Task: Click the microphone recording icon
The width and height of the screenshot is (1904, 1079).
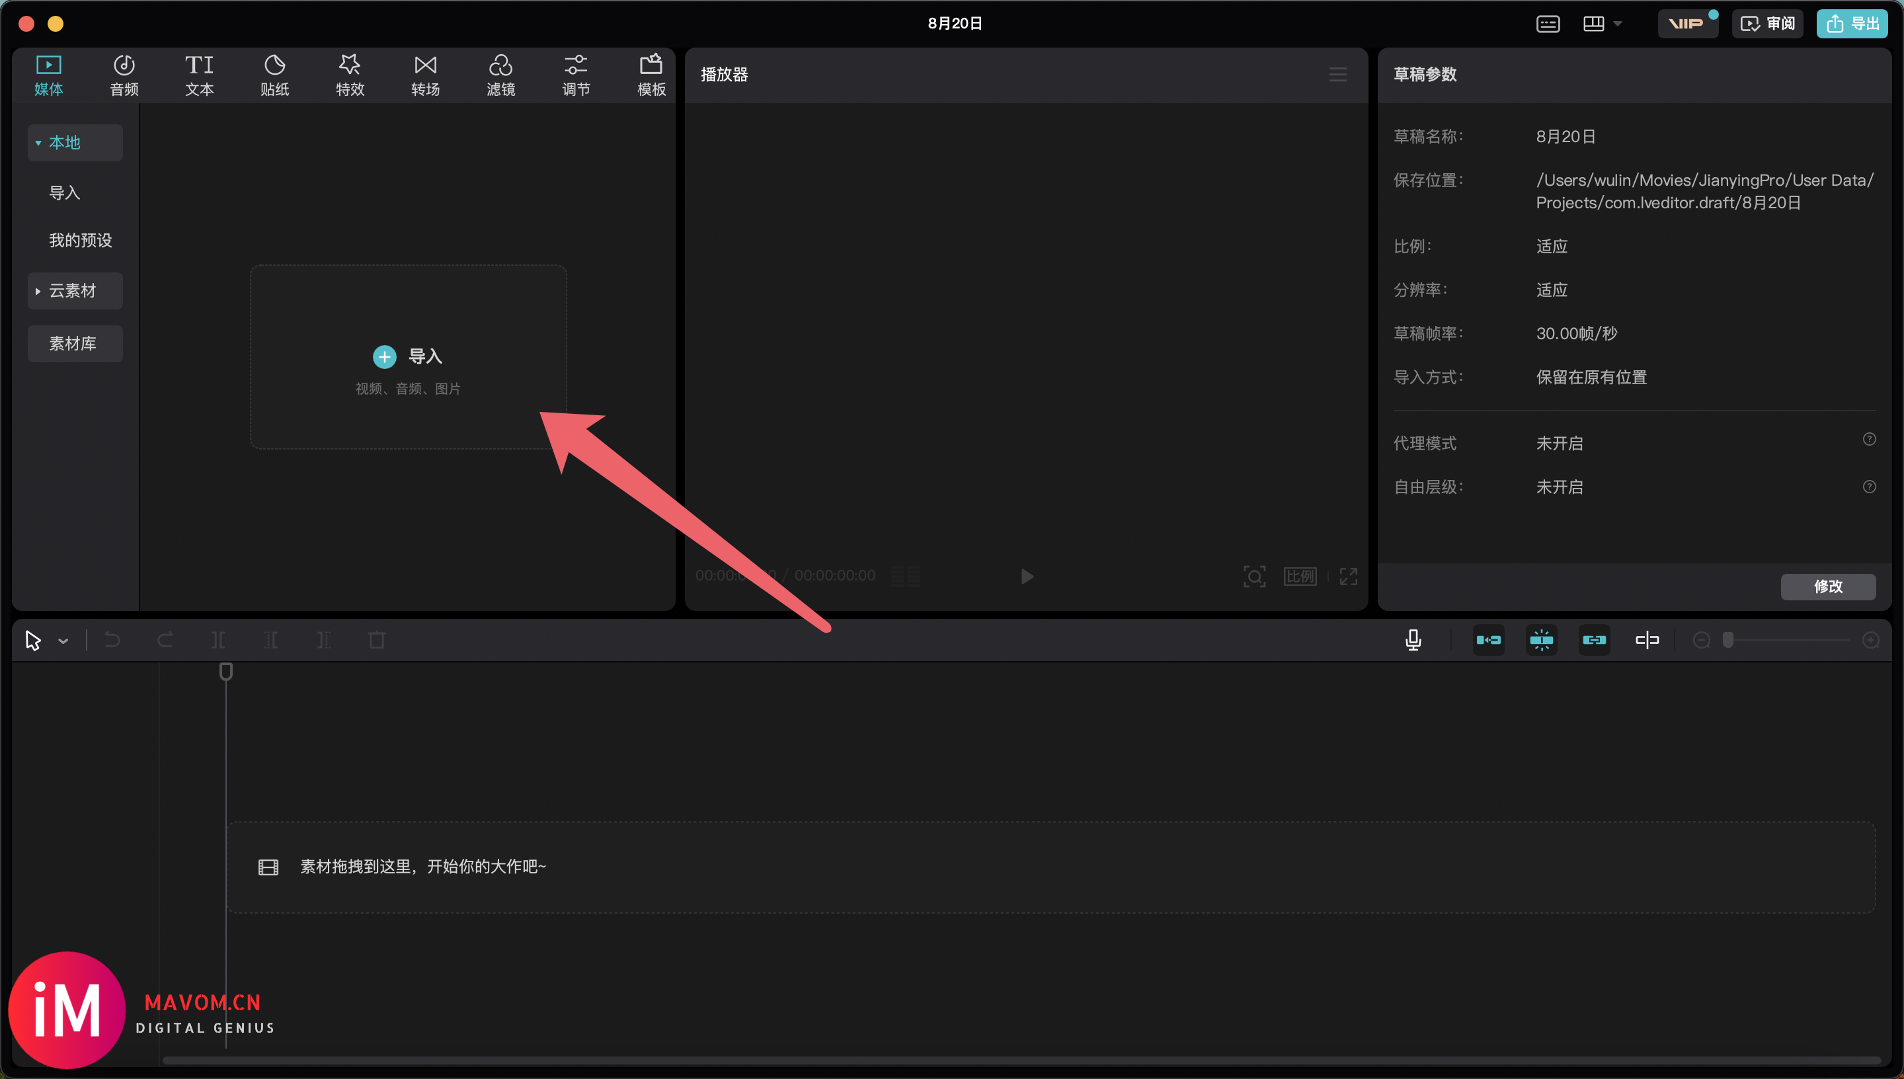Action: [x=1413, y=639]
